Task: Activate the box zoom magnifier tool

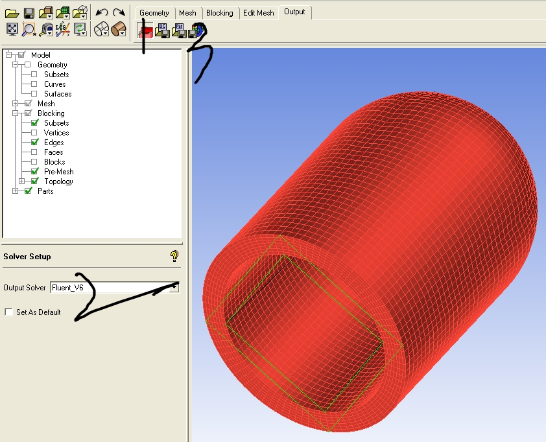Action: click(29, 30)
